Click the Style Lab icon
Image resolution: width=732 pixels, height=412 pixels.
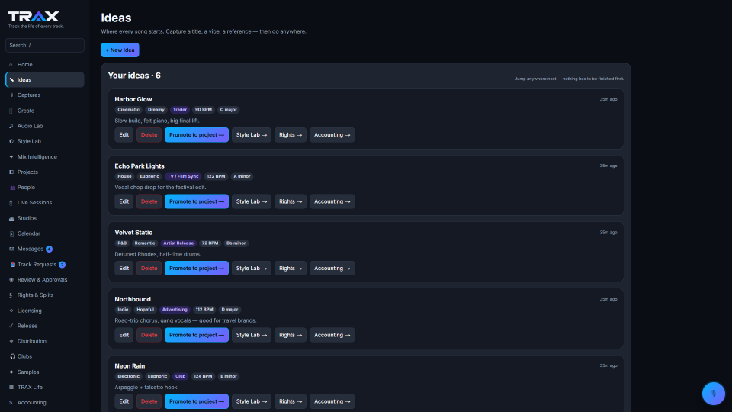[11, 142]
